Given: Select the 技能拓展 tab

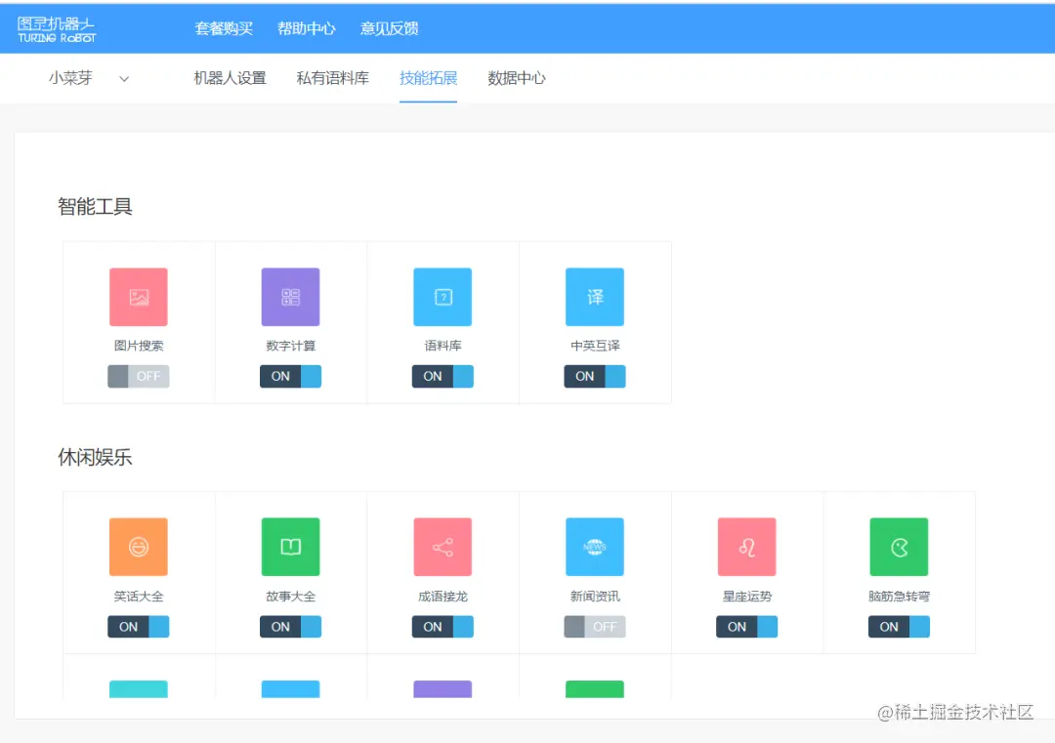Looking at the screenshot, I should click(429, 78).
